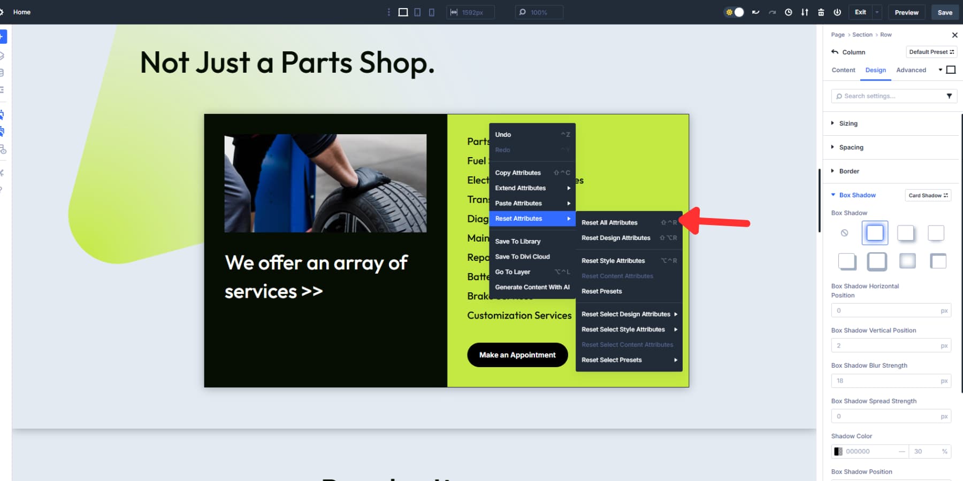Viewport: 963px width, 481px height.
Task: Click the power icon in top bar
Action: click(x=837, y=12)
